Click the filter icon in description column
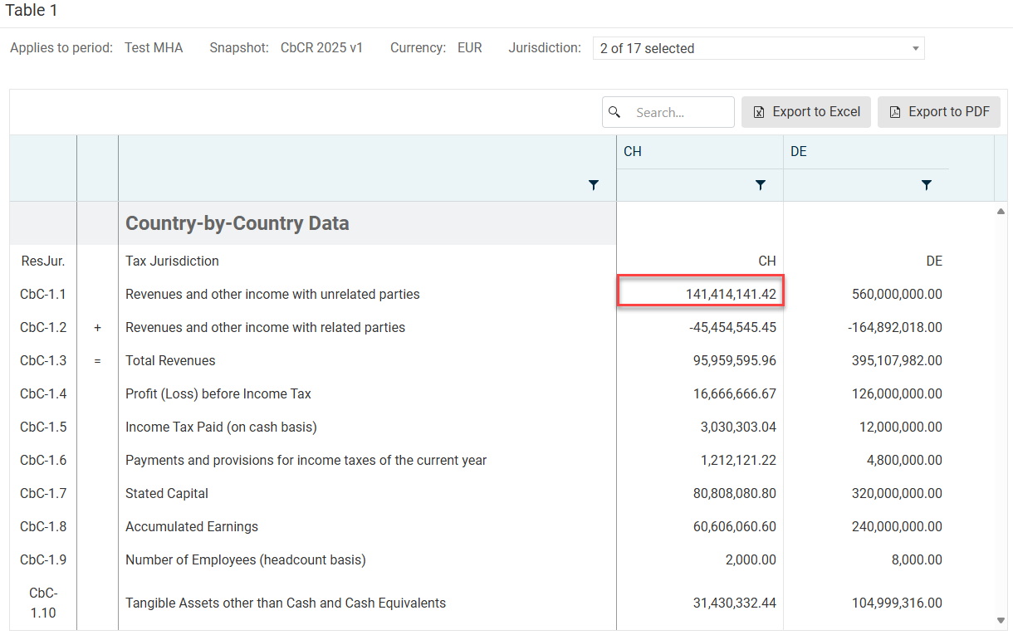1013x635 pixels. [x=593, y=185]
